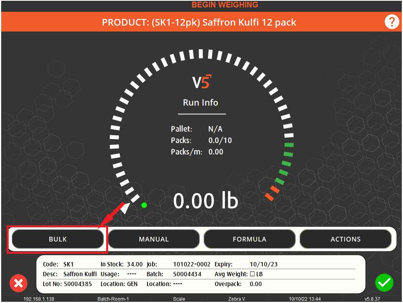Click the Job 101022-0002 value
403x303 pixels.
pyautogui.click(x=192, y=264)
